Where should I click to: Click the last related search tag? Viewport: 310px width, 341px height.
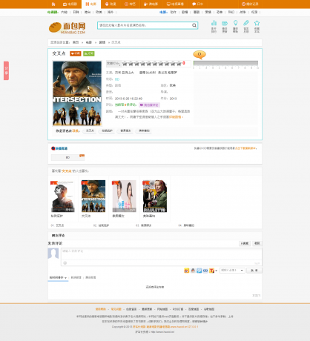tap(144, 130)
